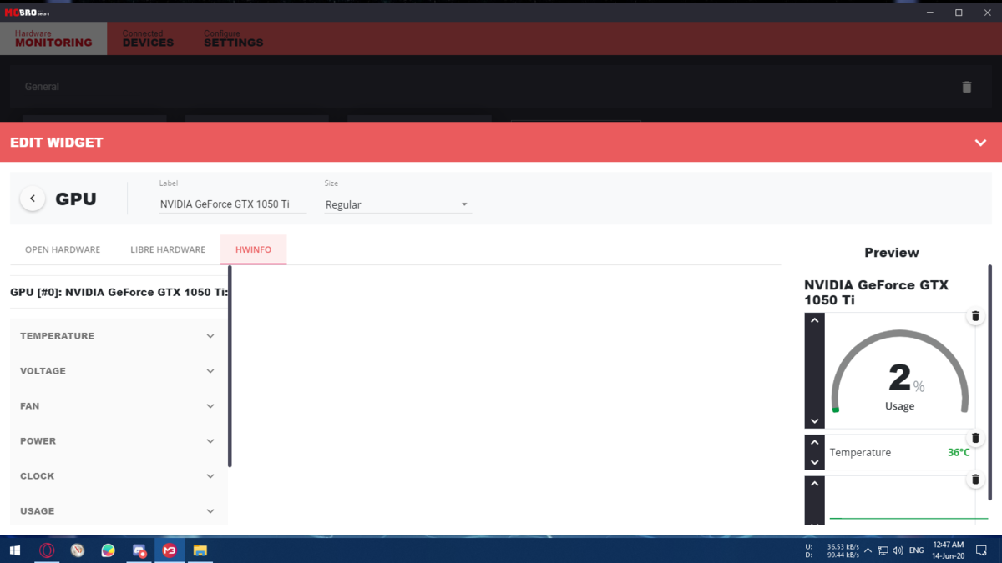Click the MoBro logo in the title bar

click(x=28, y=13)
